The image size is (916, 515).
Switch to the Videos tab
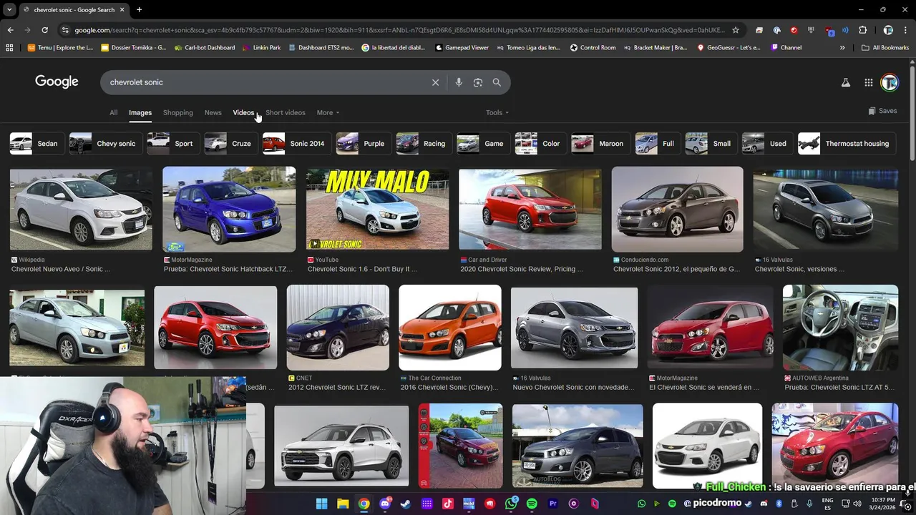[x=243, y=112]
